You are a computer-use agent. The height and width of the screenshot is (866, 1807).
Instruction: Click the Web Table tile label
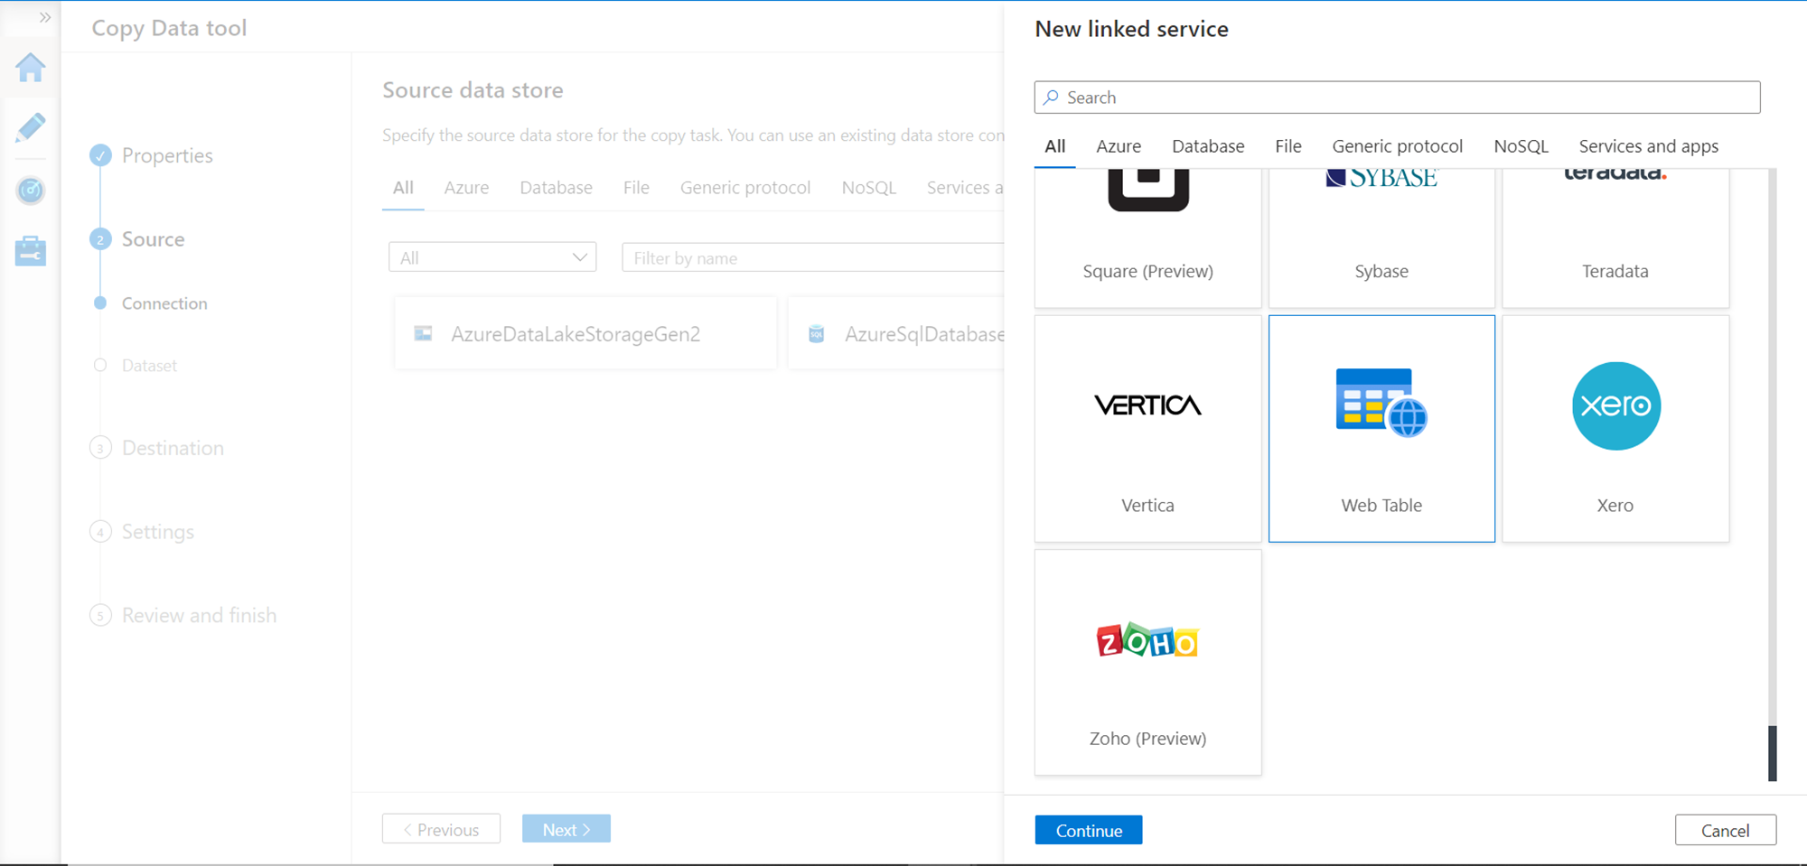click(x=1381, y=506)
